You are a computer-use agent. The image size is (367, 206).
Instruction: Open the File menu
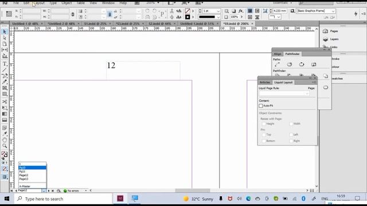pos(16,3)
